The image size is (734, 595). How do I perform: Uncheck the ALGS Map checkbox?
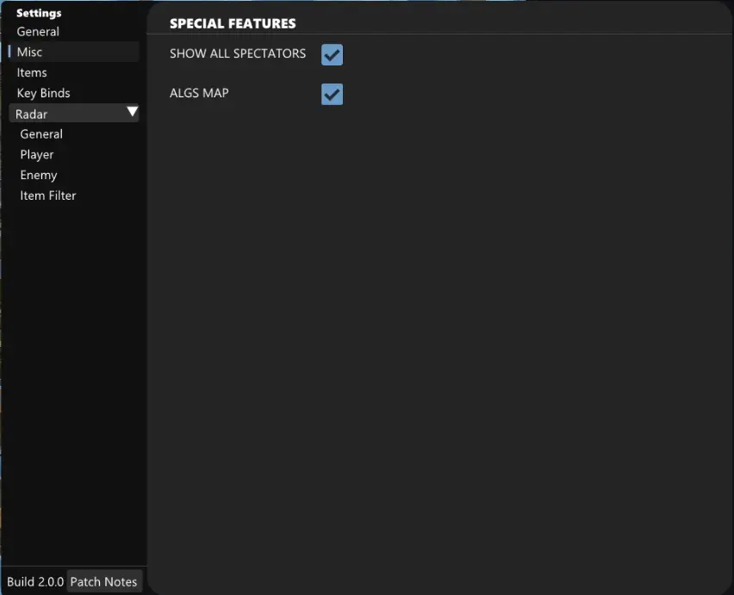[332, 94]
